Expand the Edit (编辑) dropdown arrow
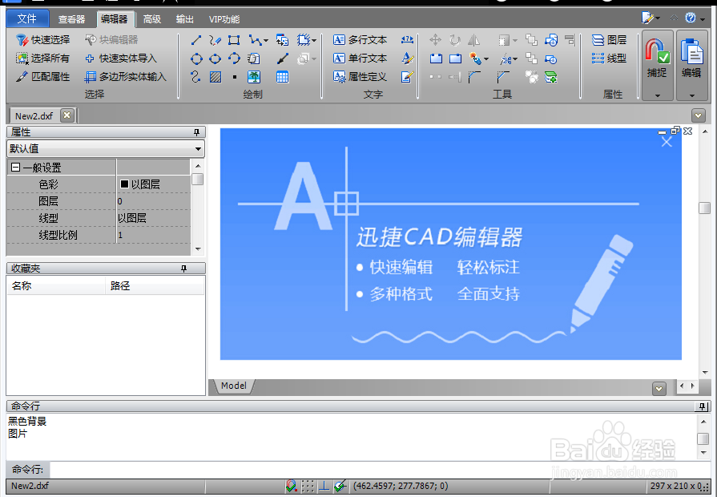The width and height of the screenshot is (717, 497). (x=691, y=95)
